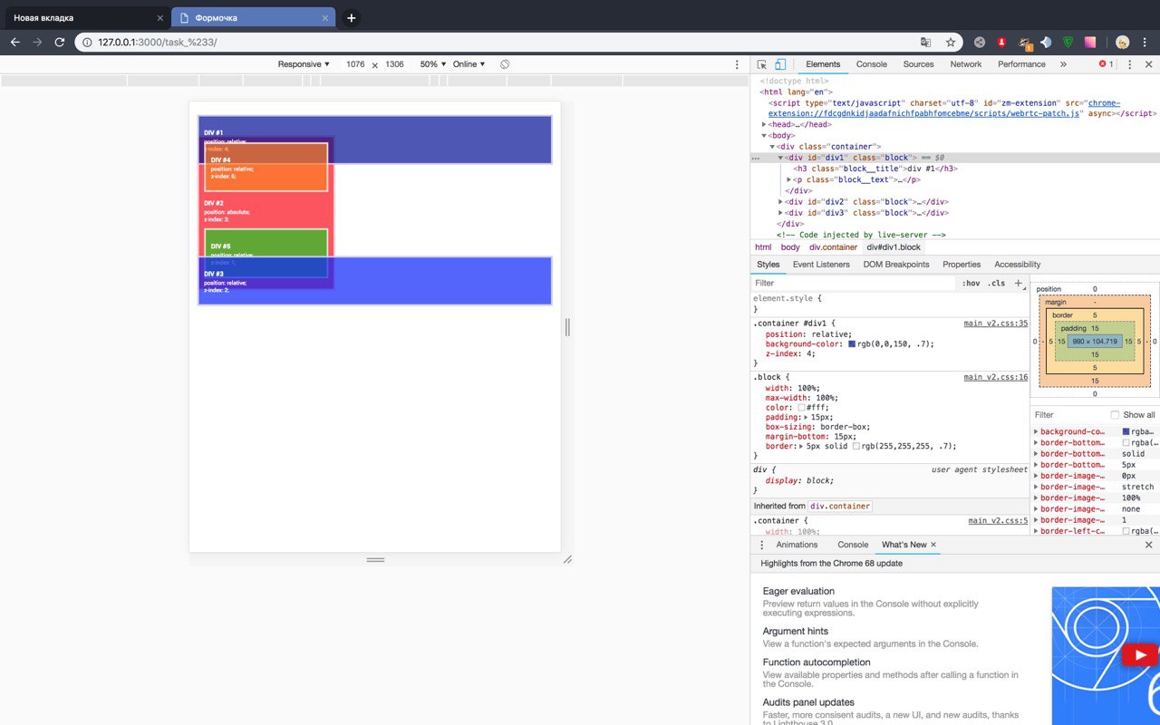Click the translate page icon in address bar

tap(925, 42)
